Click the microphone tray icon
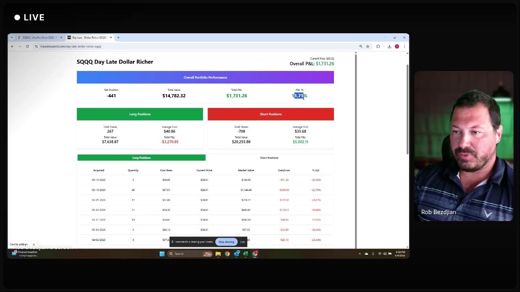Viewport: 520px width, 292px height. tap(373, 254)
